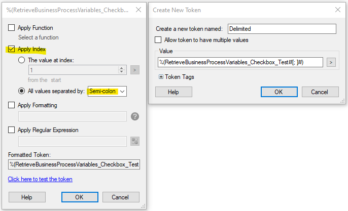This screenshot has height=211, width=348.
Task: Click token arrow button beside Value field
Action: point(331,62)
